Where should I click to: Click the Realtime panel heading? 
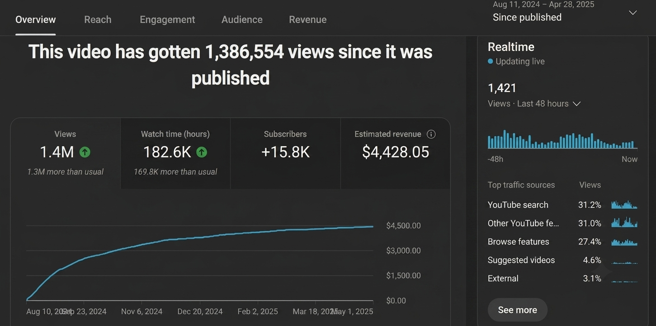point(511,47)
